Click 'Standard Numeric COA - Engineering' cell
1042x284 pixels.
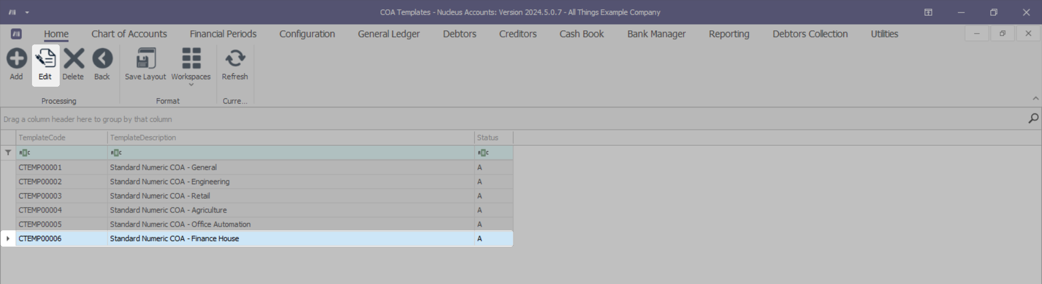(x=290, y=182)
